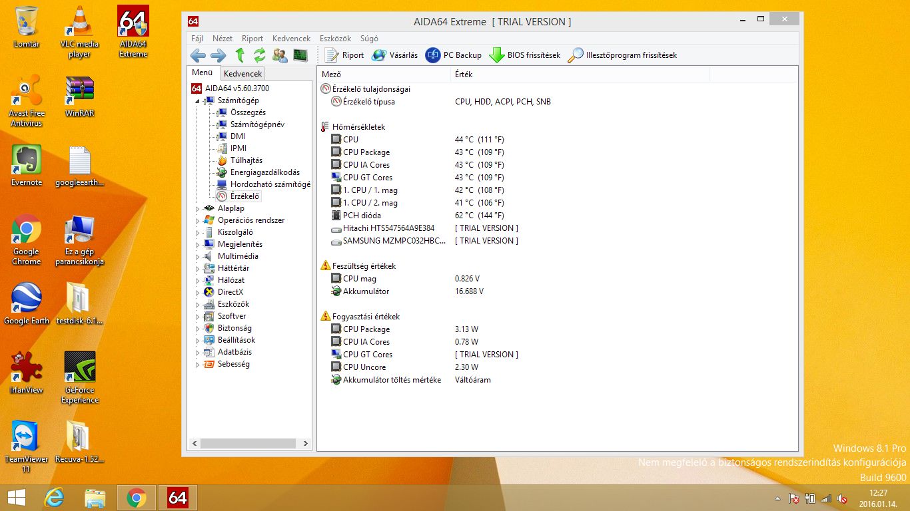Select the Lomtár recycle bin icon
The width and height of the screenshot is (910, 511).
(x=27, y=27)
